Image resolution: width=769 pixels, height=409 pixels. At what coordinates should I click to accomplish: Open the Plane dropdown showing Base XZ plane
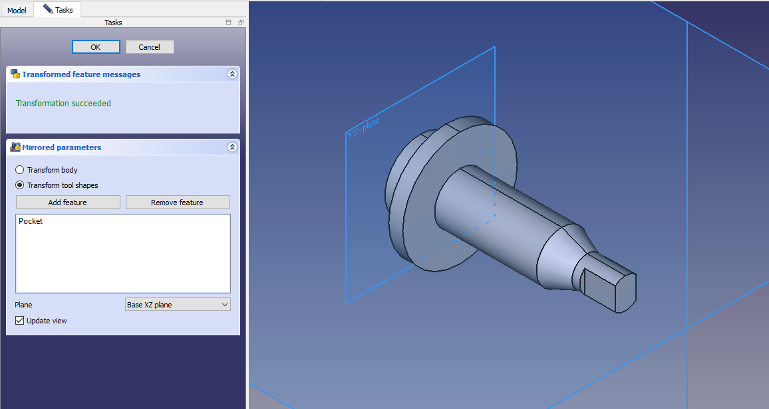tap(178, 305)
